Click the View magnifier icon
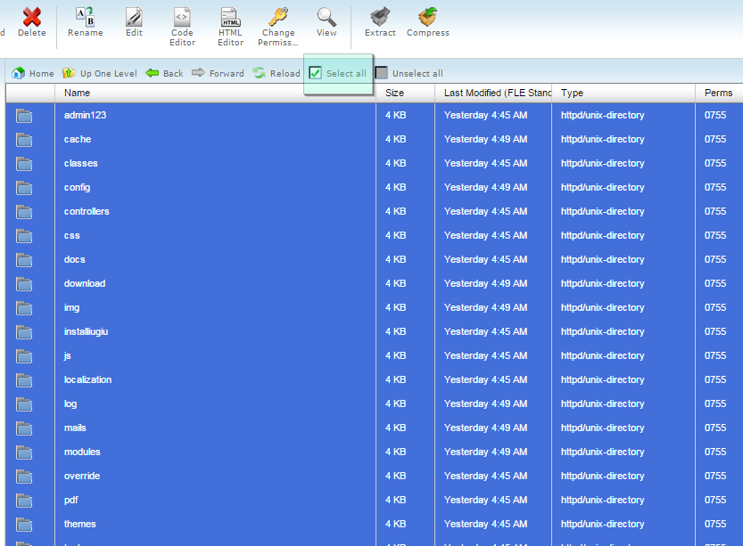The height and width of the screenshot is (546, 743). pos(326,16)
